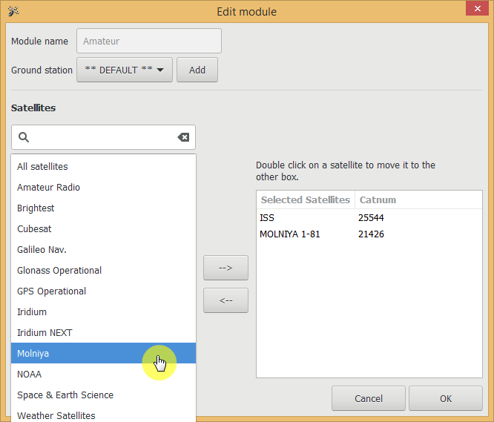Select ISS in selected satellites list
The image size is (494, 422).
(x=268, y=218)
